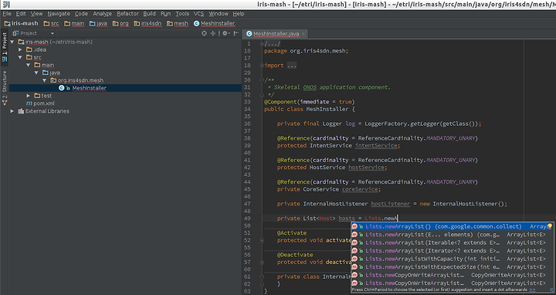Hide the Project panel with the hide icon
556x295 pixels.
pyautogui.click(x=236, y=33)
